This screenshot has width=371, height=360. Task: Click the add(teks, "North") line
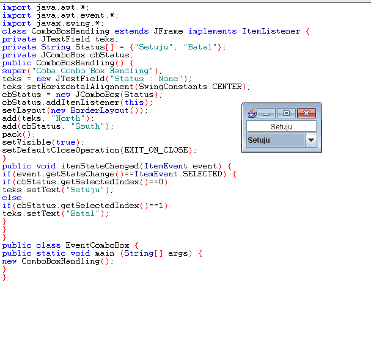click(48, 118)
